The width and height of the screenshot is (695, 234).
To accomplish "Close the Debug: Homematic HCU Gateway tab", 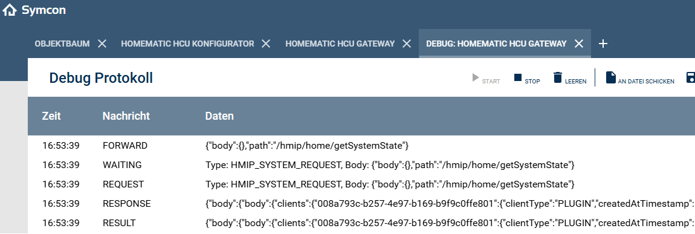I will point(579,44).
